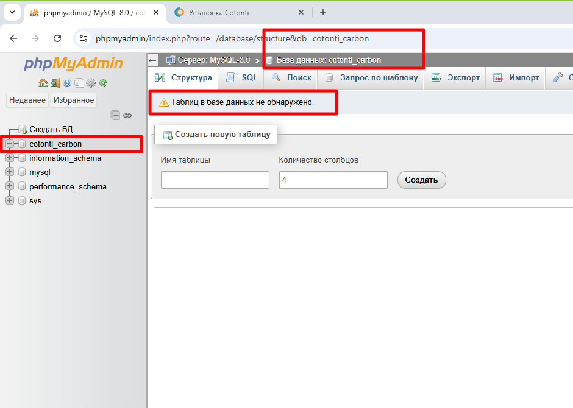Open the Запрос по шаблону tab
573x408 pixels.
tap(371, 78)
